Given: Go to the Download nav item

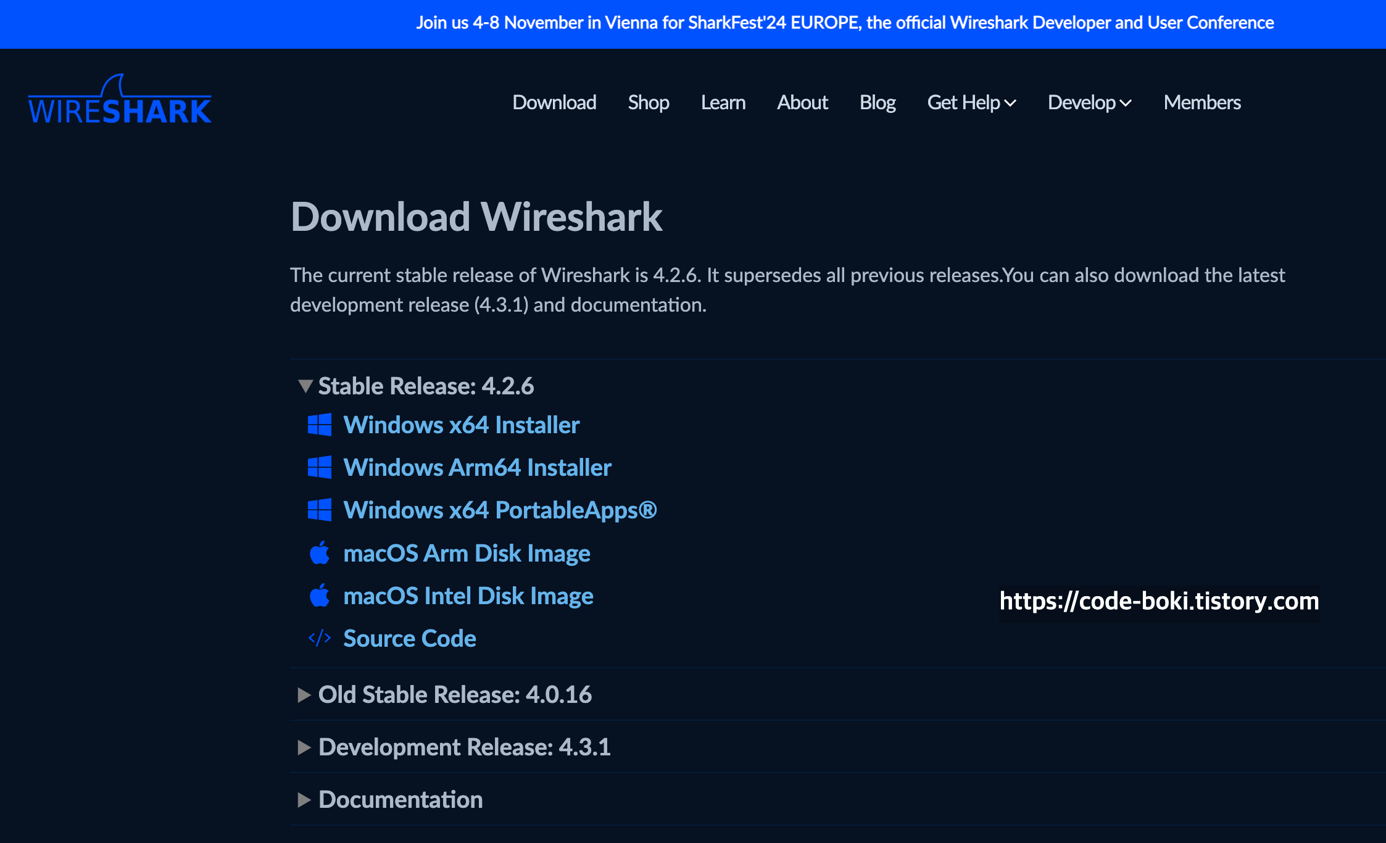Looking at the screenshot, I should [x=554, y=102].
